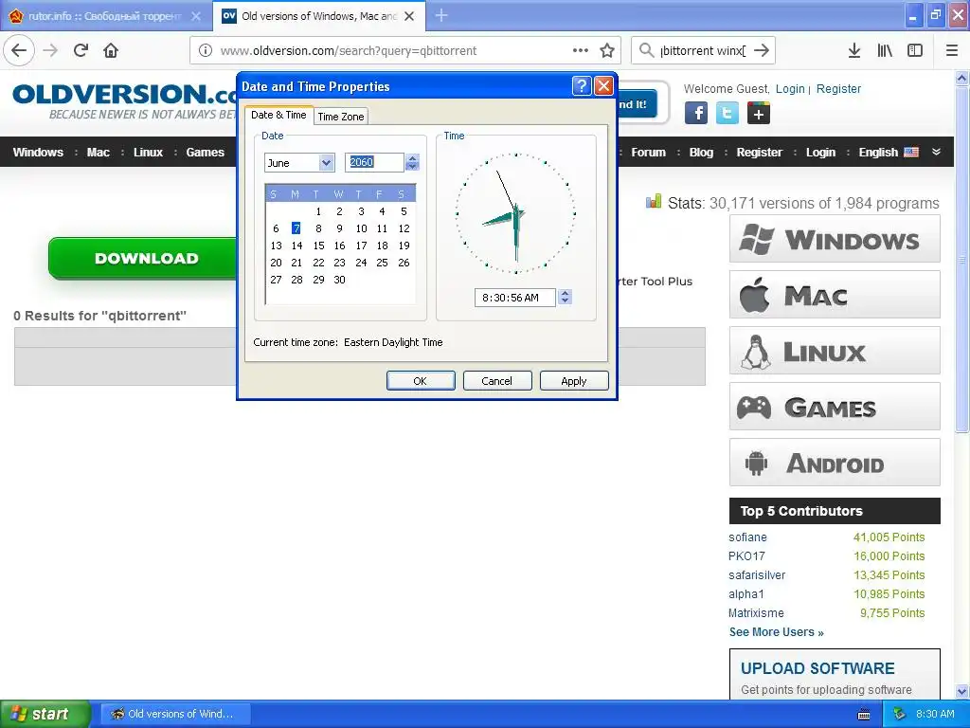The height and width of the screenshot is (728, 970).
Task: Open See More Users link
Action: [x=776, y=632]
